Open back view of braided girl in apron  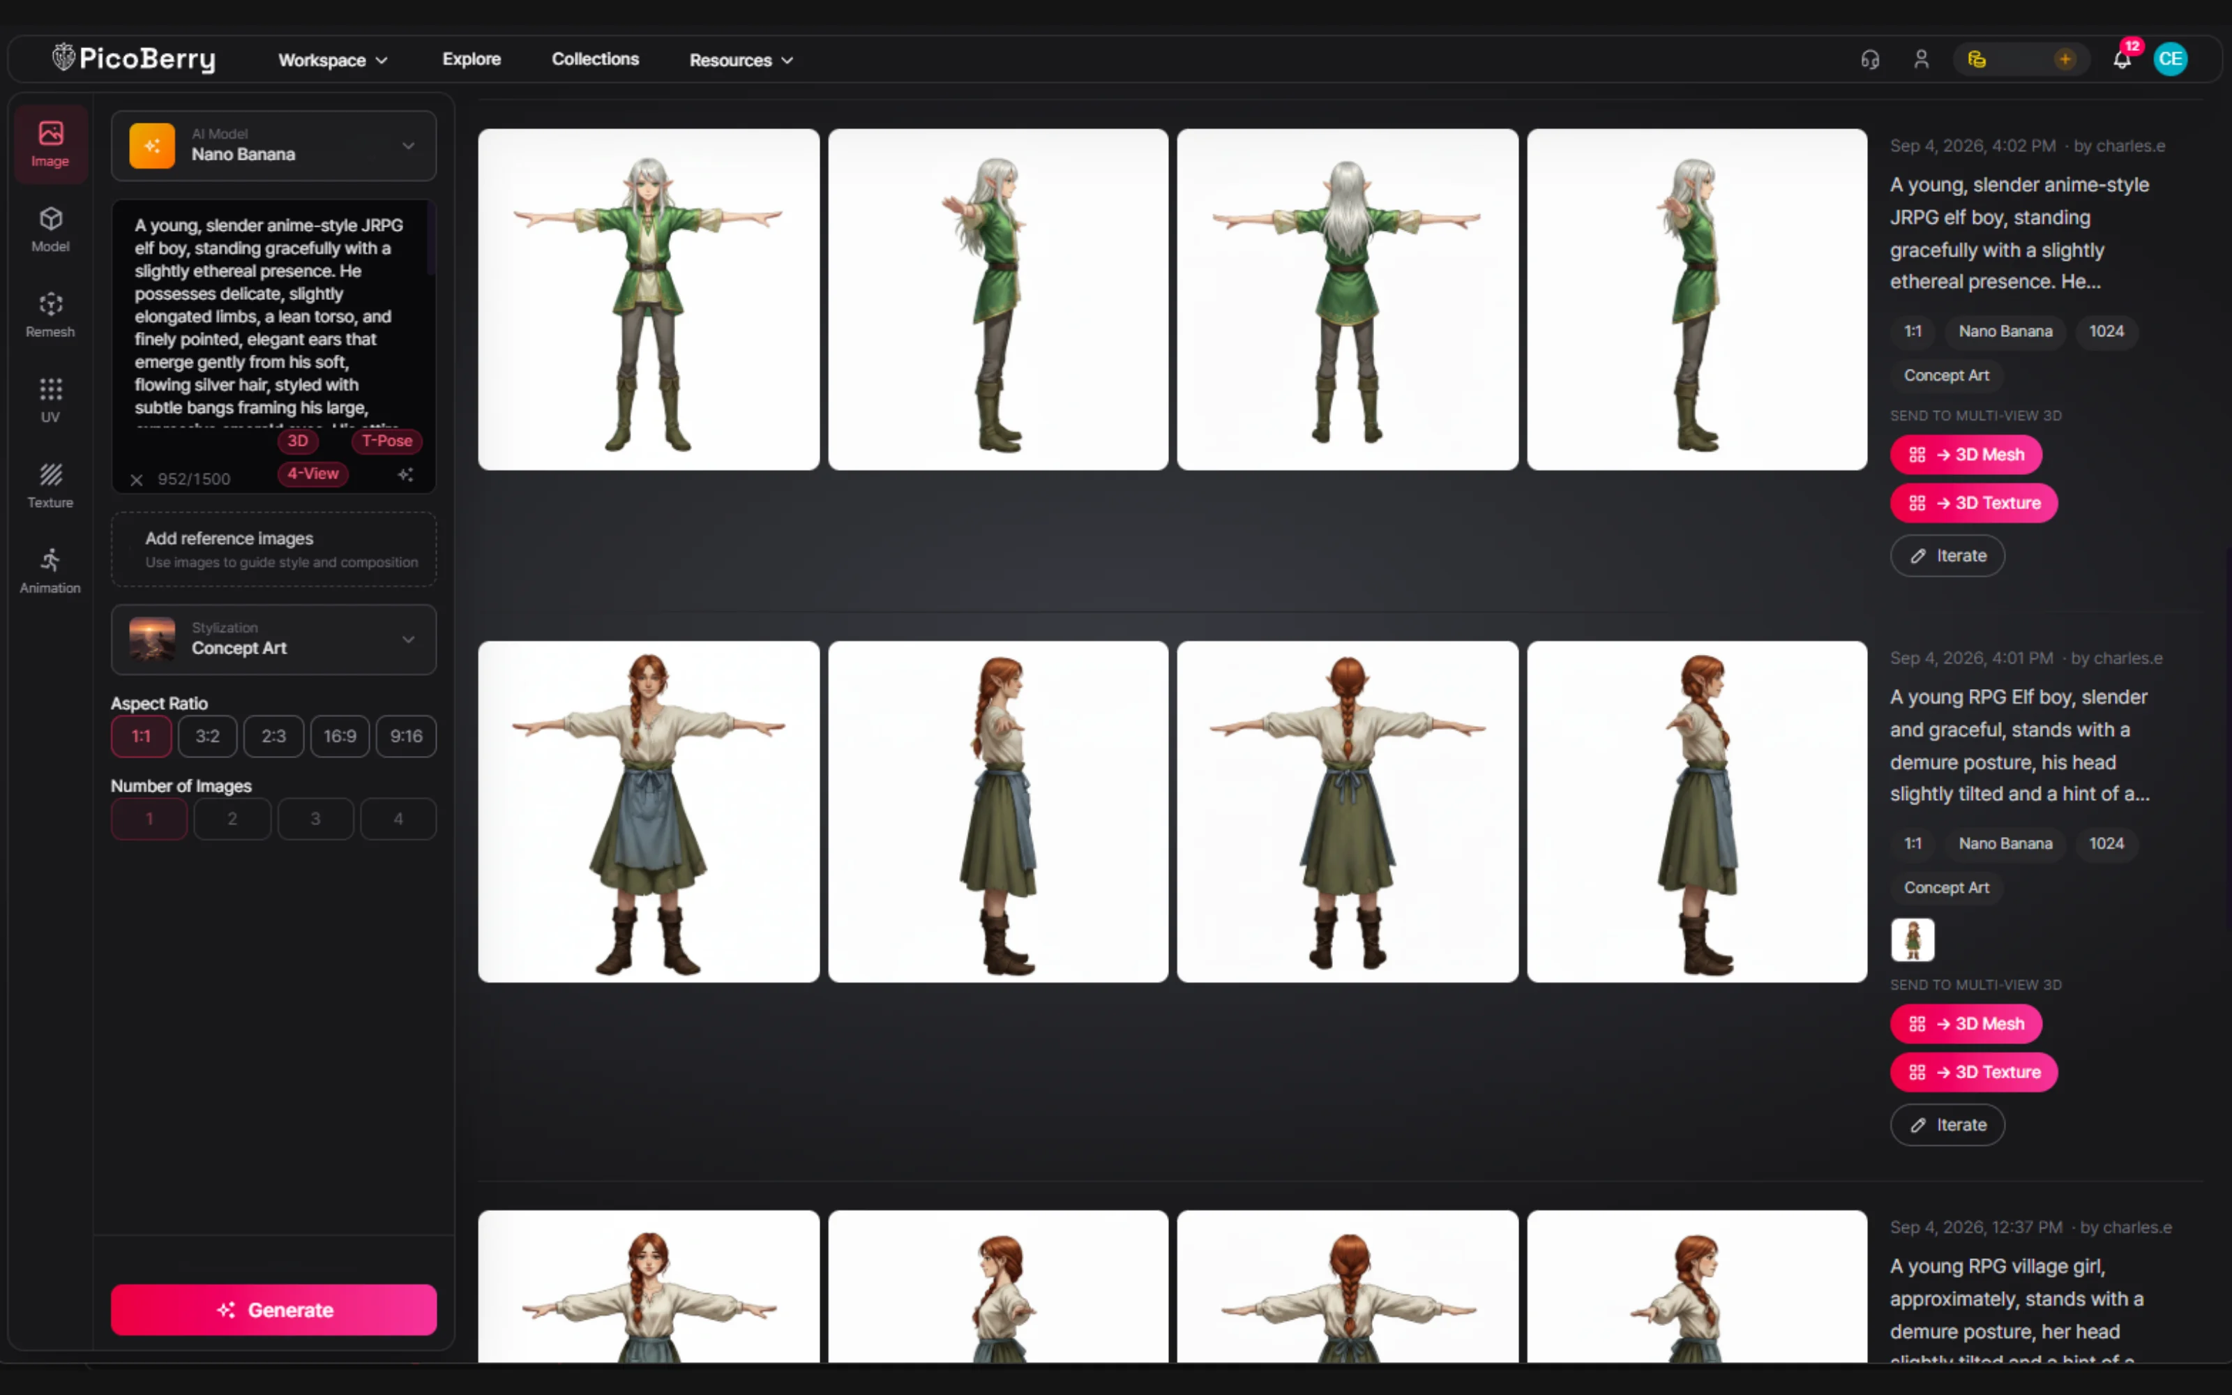pyautogui.click(x=1348, y=812)
